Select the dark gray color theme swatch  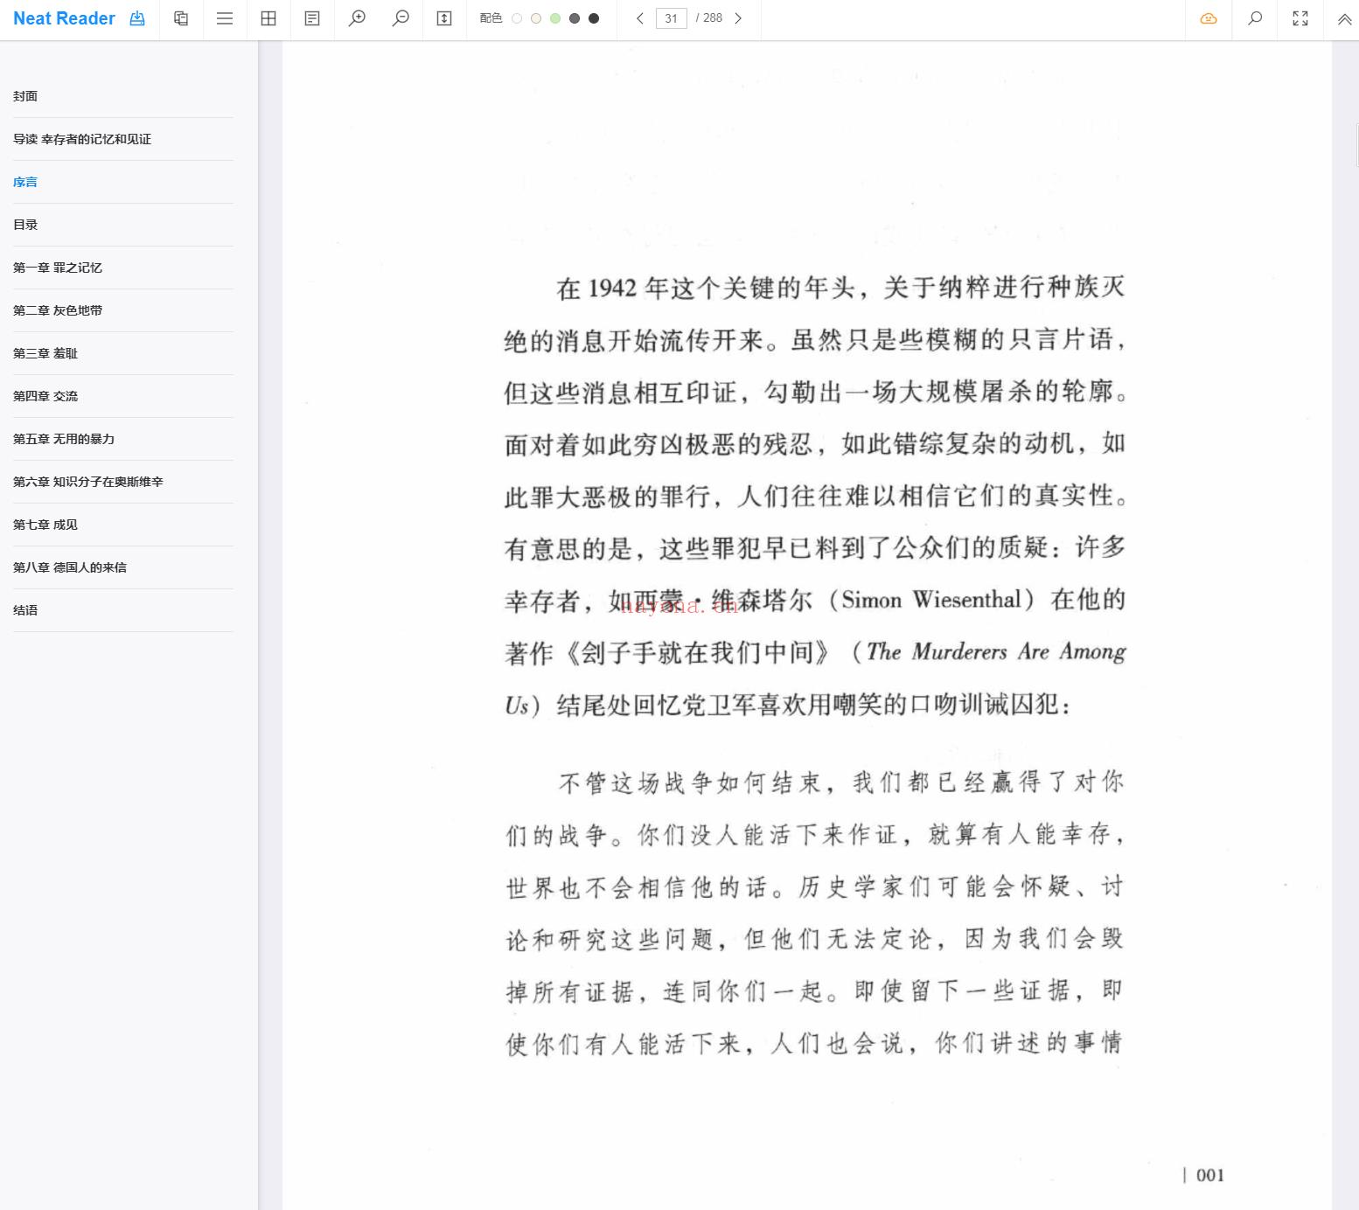coord(575,18)
